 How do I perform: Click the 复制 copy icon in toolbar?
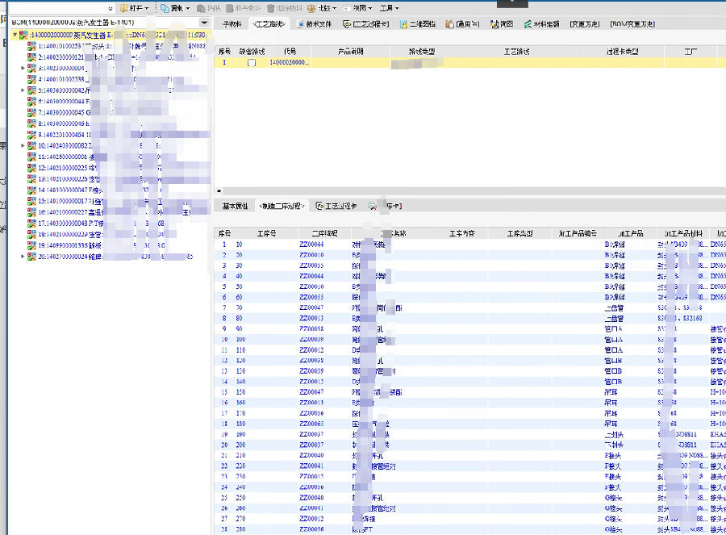coord(165,8)
